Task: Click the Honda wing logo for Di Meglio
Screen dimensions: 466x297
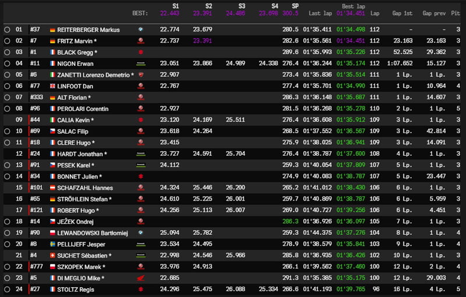Action: click(x=140, y=278)
